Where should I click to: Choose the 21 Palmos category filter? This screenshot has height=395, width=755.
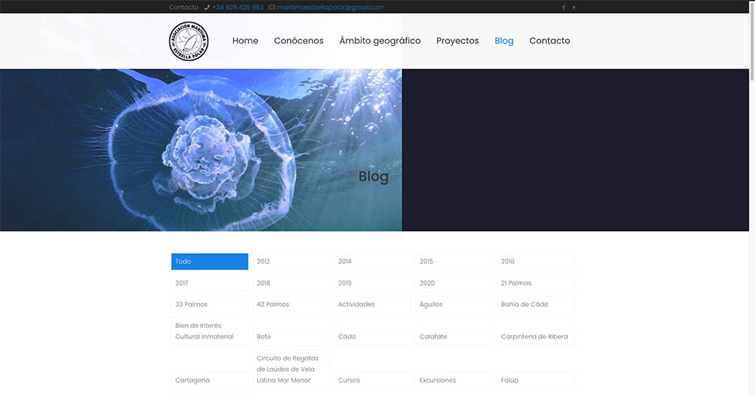tap(535, 283)
